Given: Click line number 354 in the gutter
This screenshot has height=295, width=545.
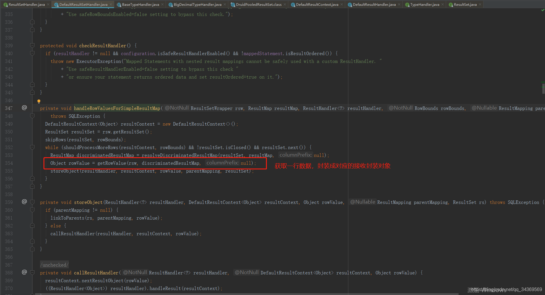Looking at the screenshot, I should [9, 163].
